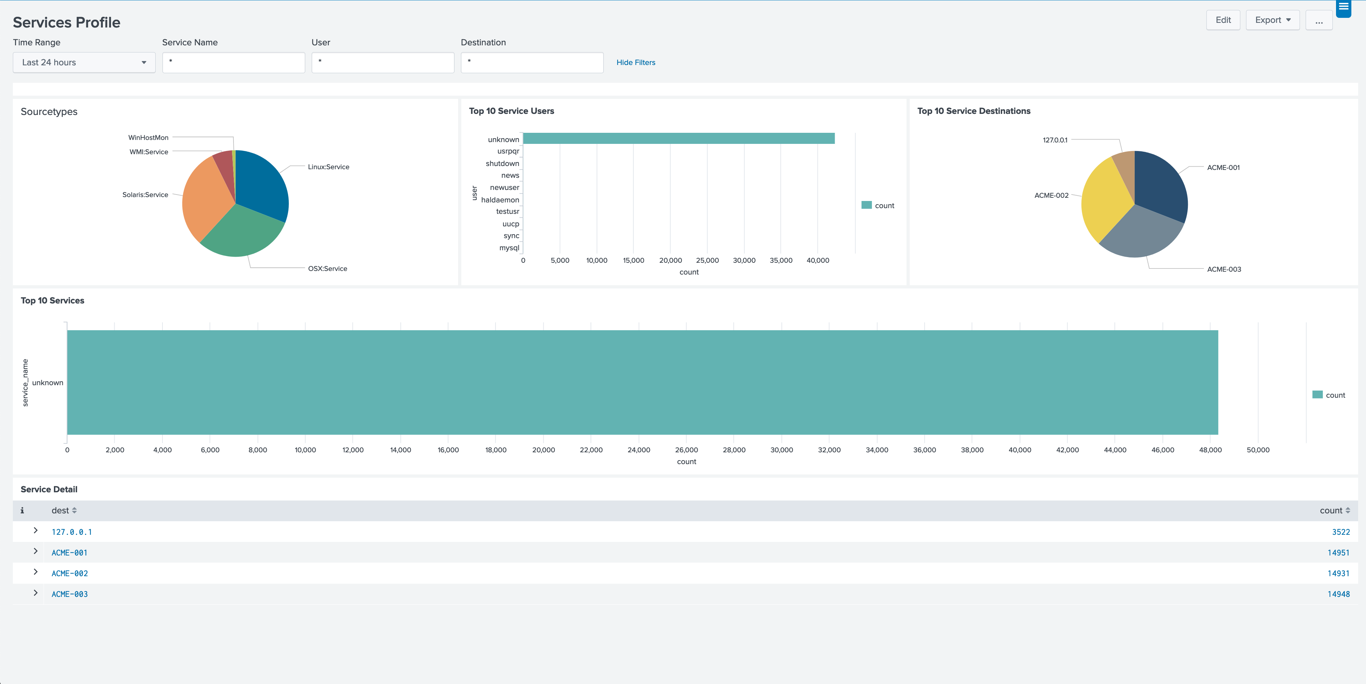
Task: Click count legend swatch in Service Users chart
Action: (867, 205)
